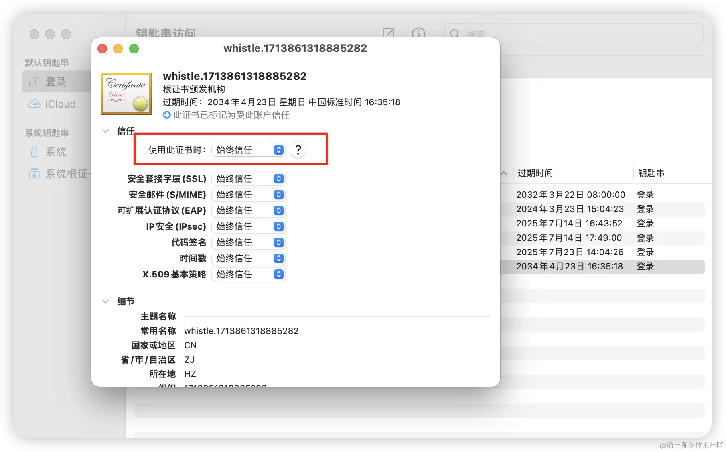Click the blue plus trust indicator icon
Viewport: 726px width, 452px height.
tap(166, 115)
